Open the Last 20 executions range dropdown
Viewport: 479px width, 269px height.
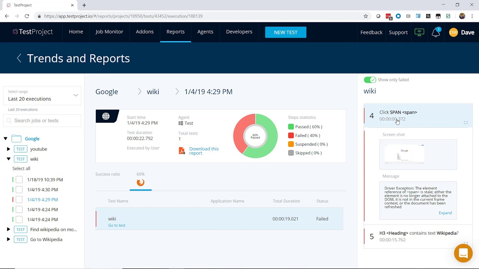pos(42,96)
